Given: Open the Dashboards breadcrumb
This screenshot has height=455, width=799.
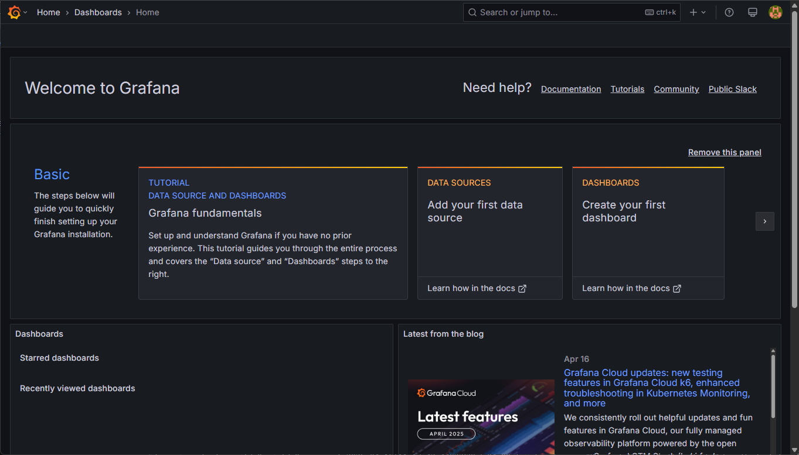Looking at the screenshot, I should coord(98,12).
